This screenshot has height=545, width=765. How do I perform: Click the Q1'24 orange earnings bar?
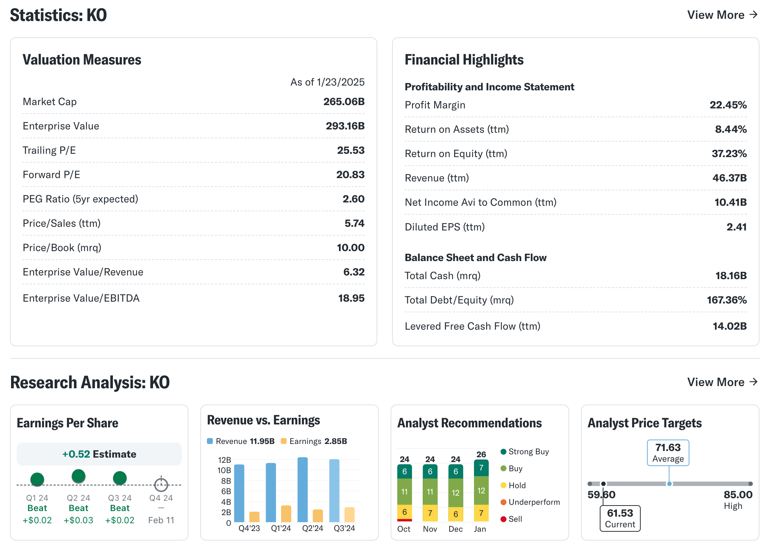(286, 514)
